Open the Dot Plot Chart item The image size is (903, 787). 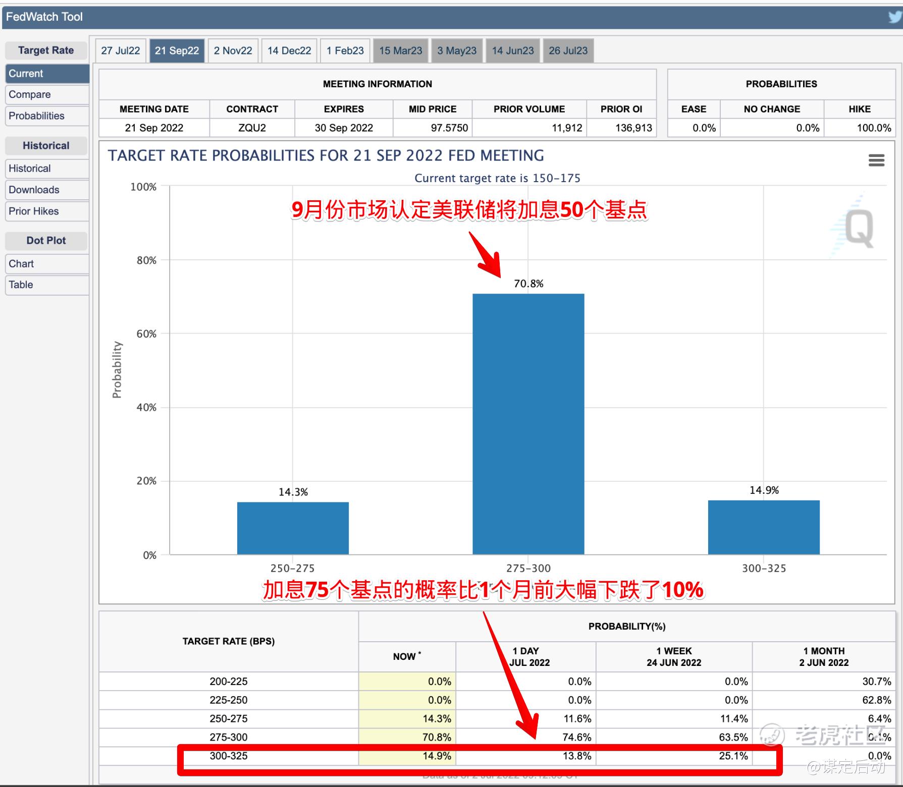(x=47, y=264)
